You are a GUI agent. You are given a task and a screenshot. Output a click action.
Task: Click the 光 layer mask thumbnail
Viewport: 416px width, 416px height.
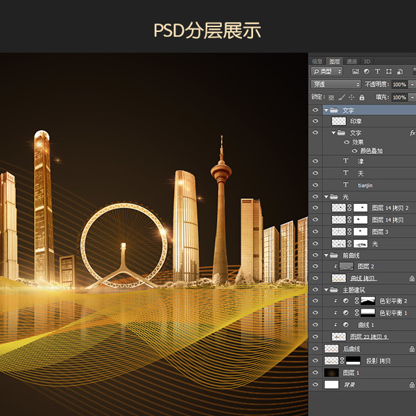click(x=361, y=243)
